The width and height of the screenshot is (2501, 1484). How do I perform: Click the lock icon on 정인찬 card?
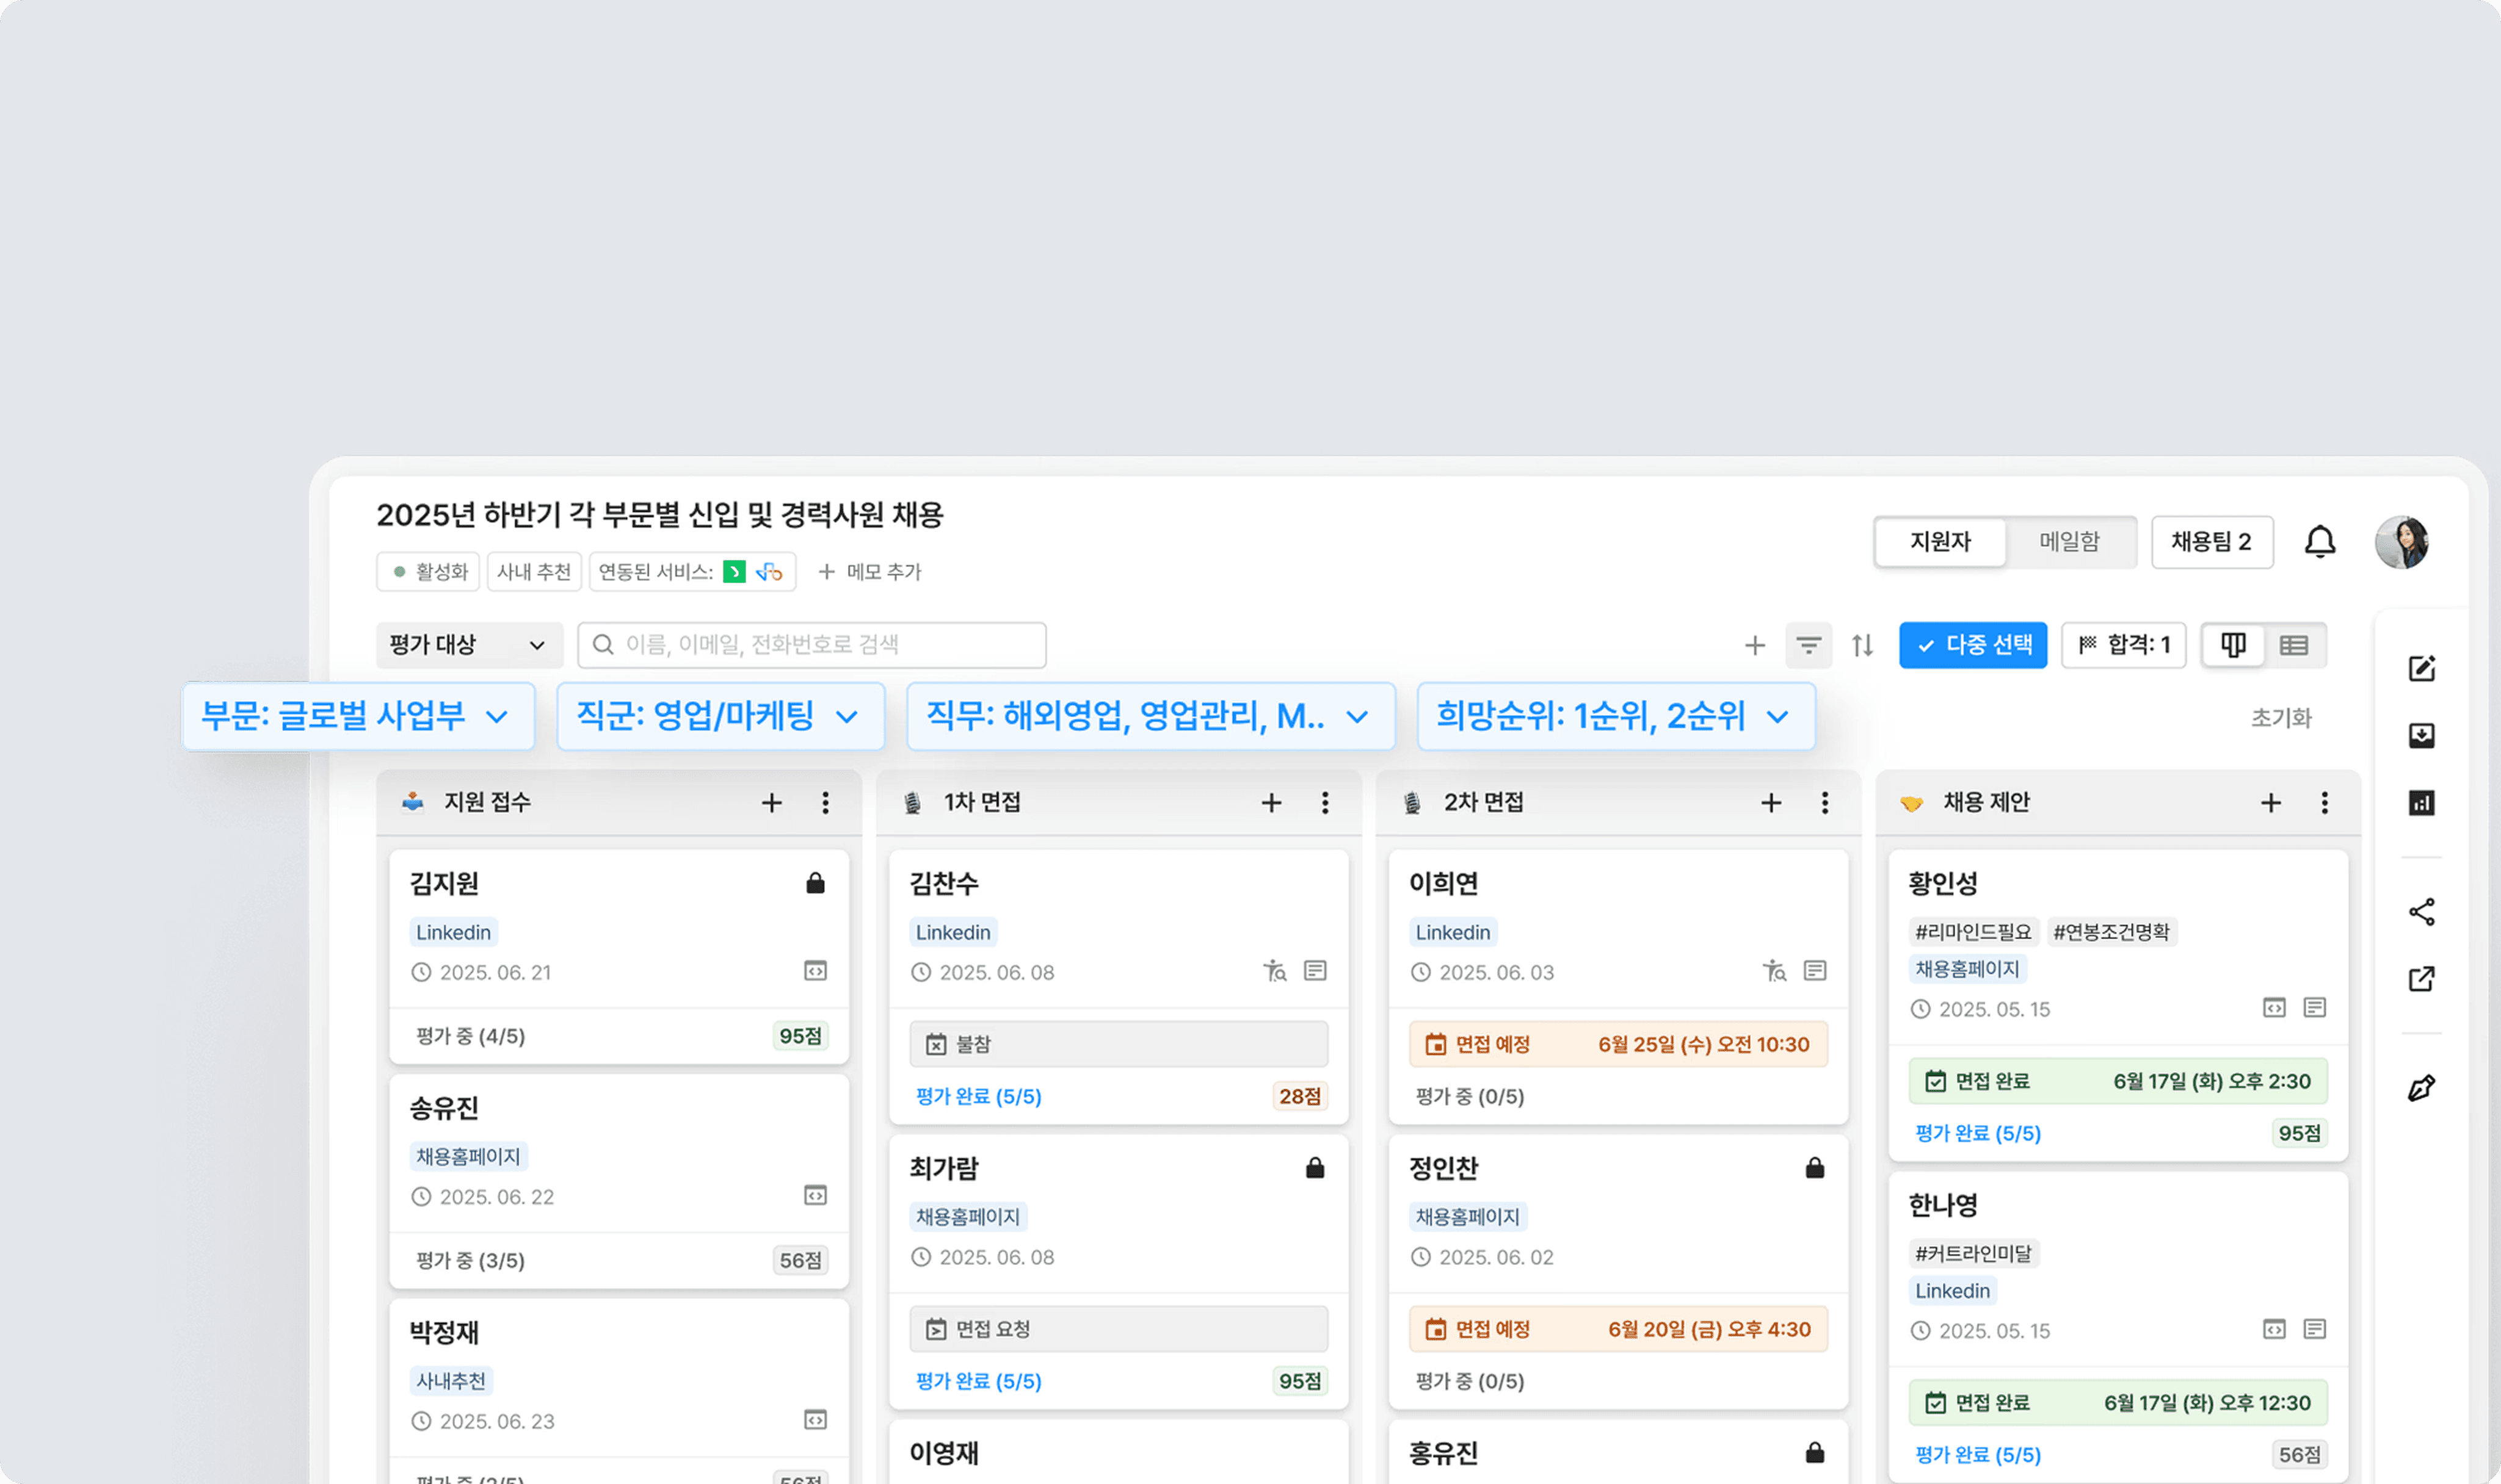1815,1167
